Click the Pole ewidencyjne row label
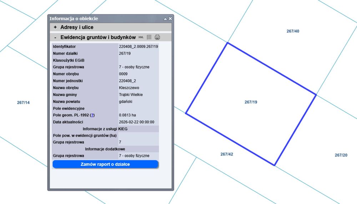This screenshot has width=357, height=204. pyautogui.click(x=69, y=108)
